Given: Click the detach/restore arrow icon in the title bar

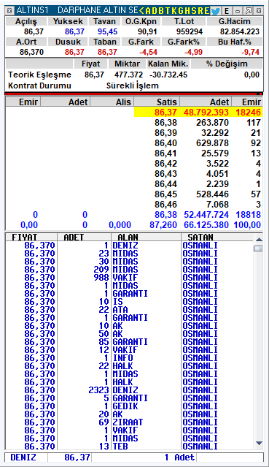Looking at the screenshot, I should [249, 11].
